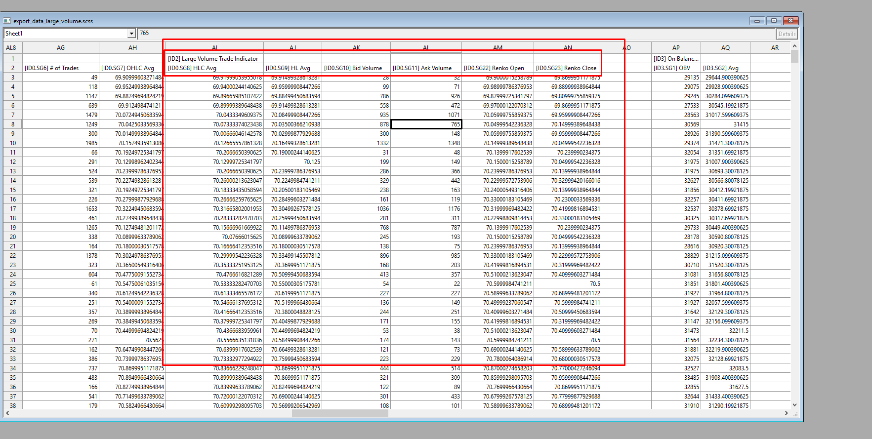Click the cell value field showing 765
Viewport: 872px width, 439px height.
pos(455,34)
